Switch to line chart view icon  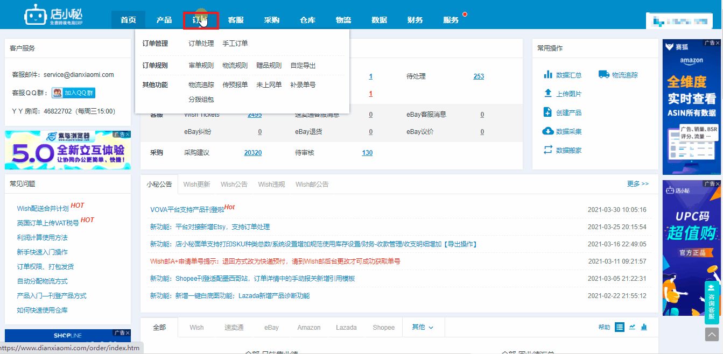point(632,327)
